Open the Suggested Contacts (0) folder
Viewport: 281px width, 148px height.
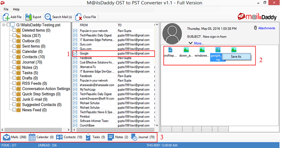click(42, 105)
